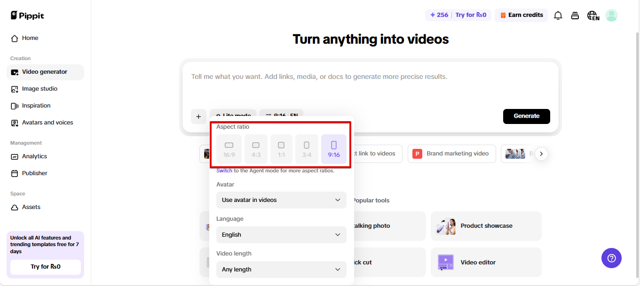
Task: Select the 1:1 aspect ratio
Action: 281,149
